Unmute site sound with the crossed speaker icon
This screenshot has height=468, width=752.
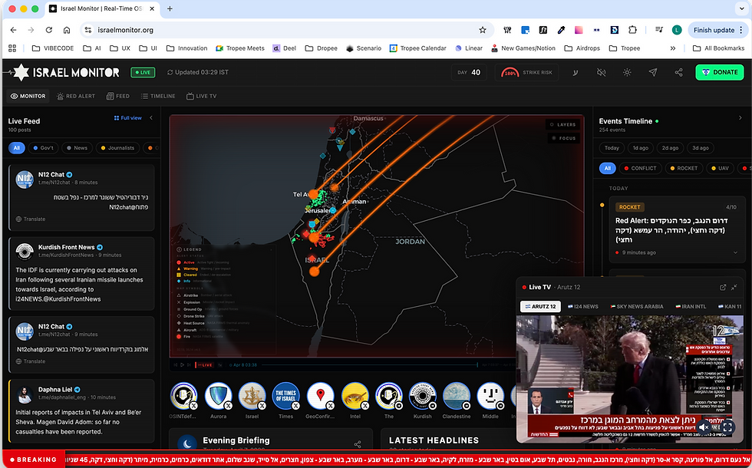[601, 72]
